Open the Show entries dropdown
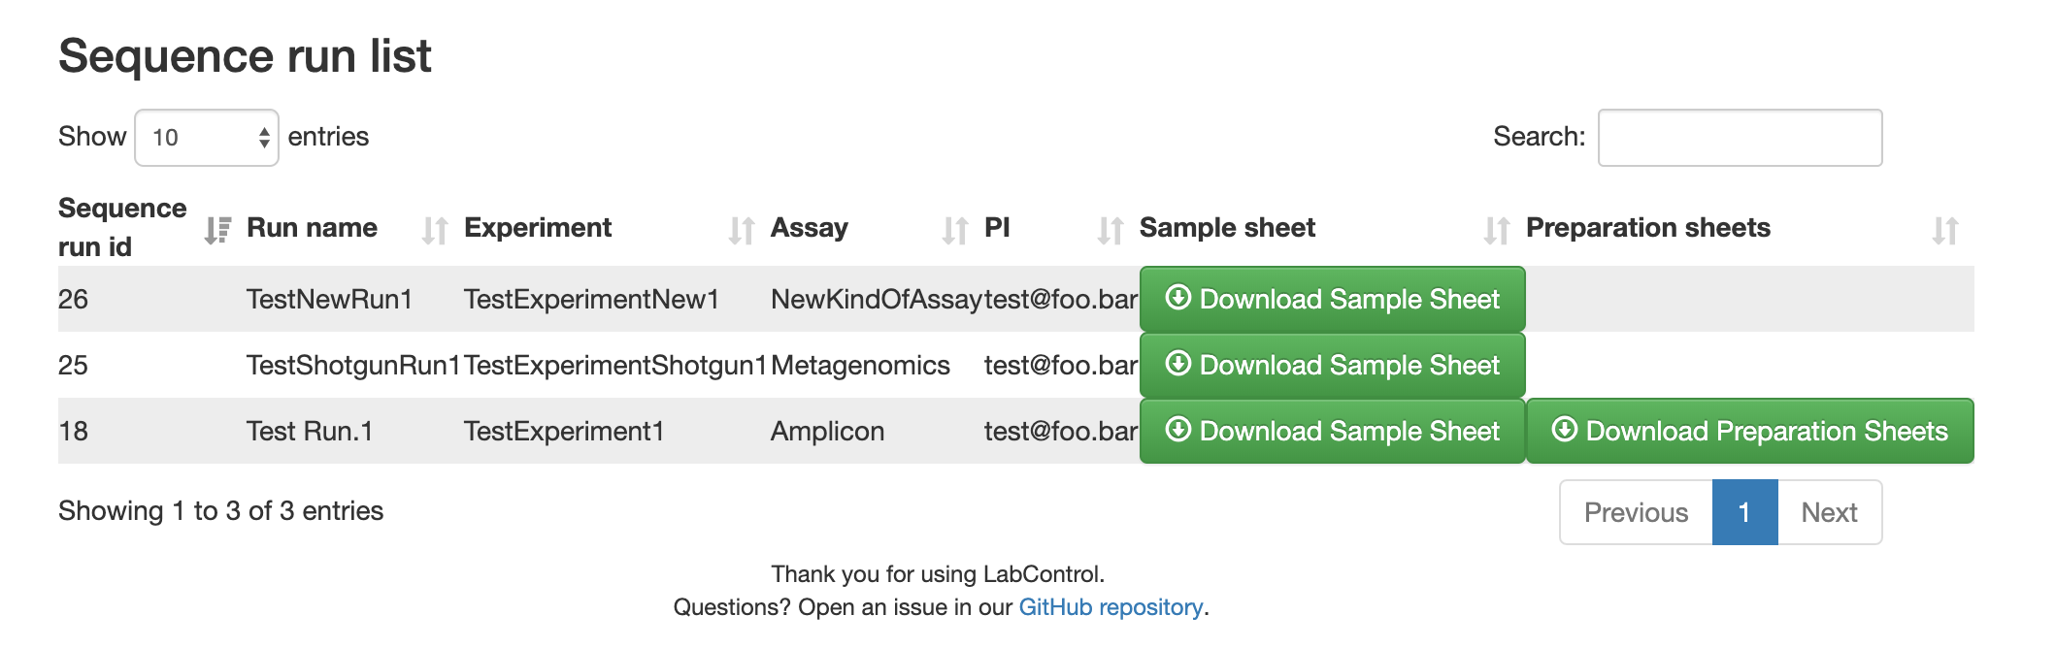2056x648 pixels. point(207,138)
